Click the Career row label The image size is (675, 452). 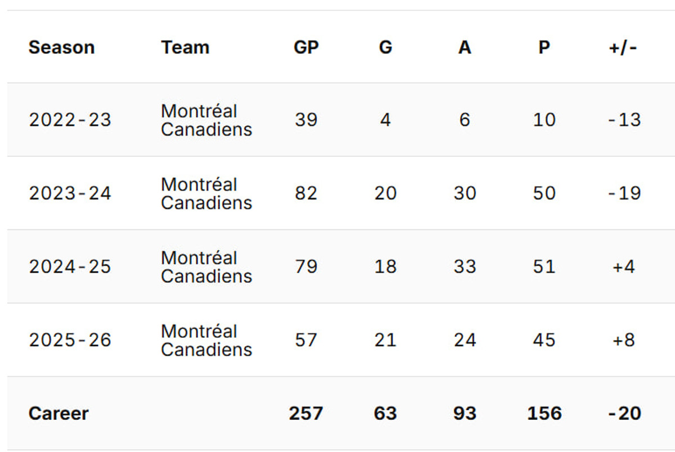(x=58, y=414)
